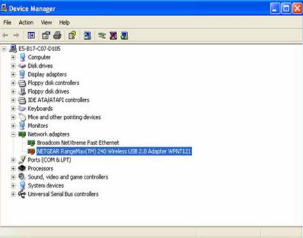Open the File menu
Screen dimensions: 303x238
coord(7,22)
